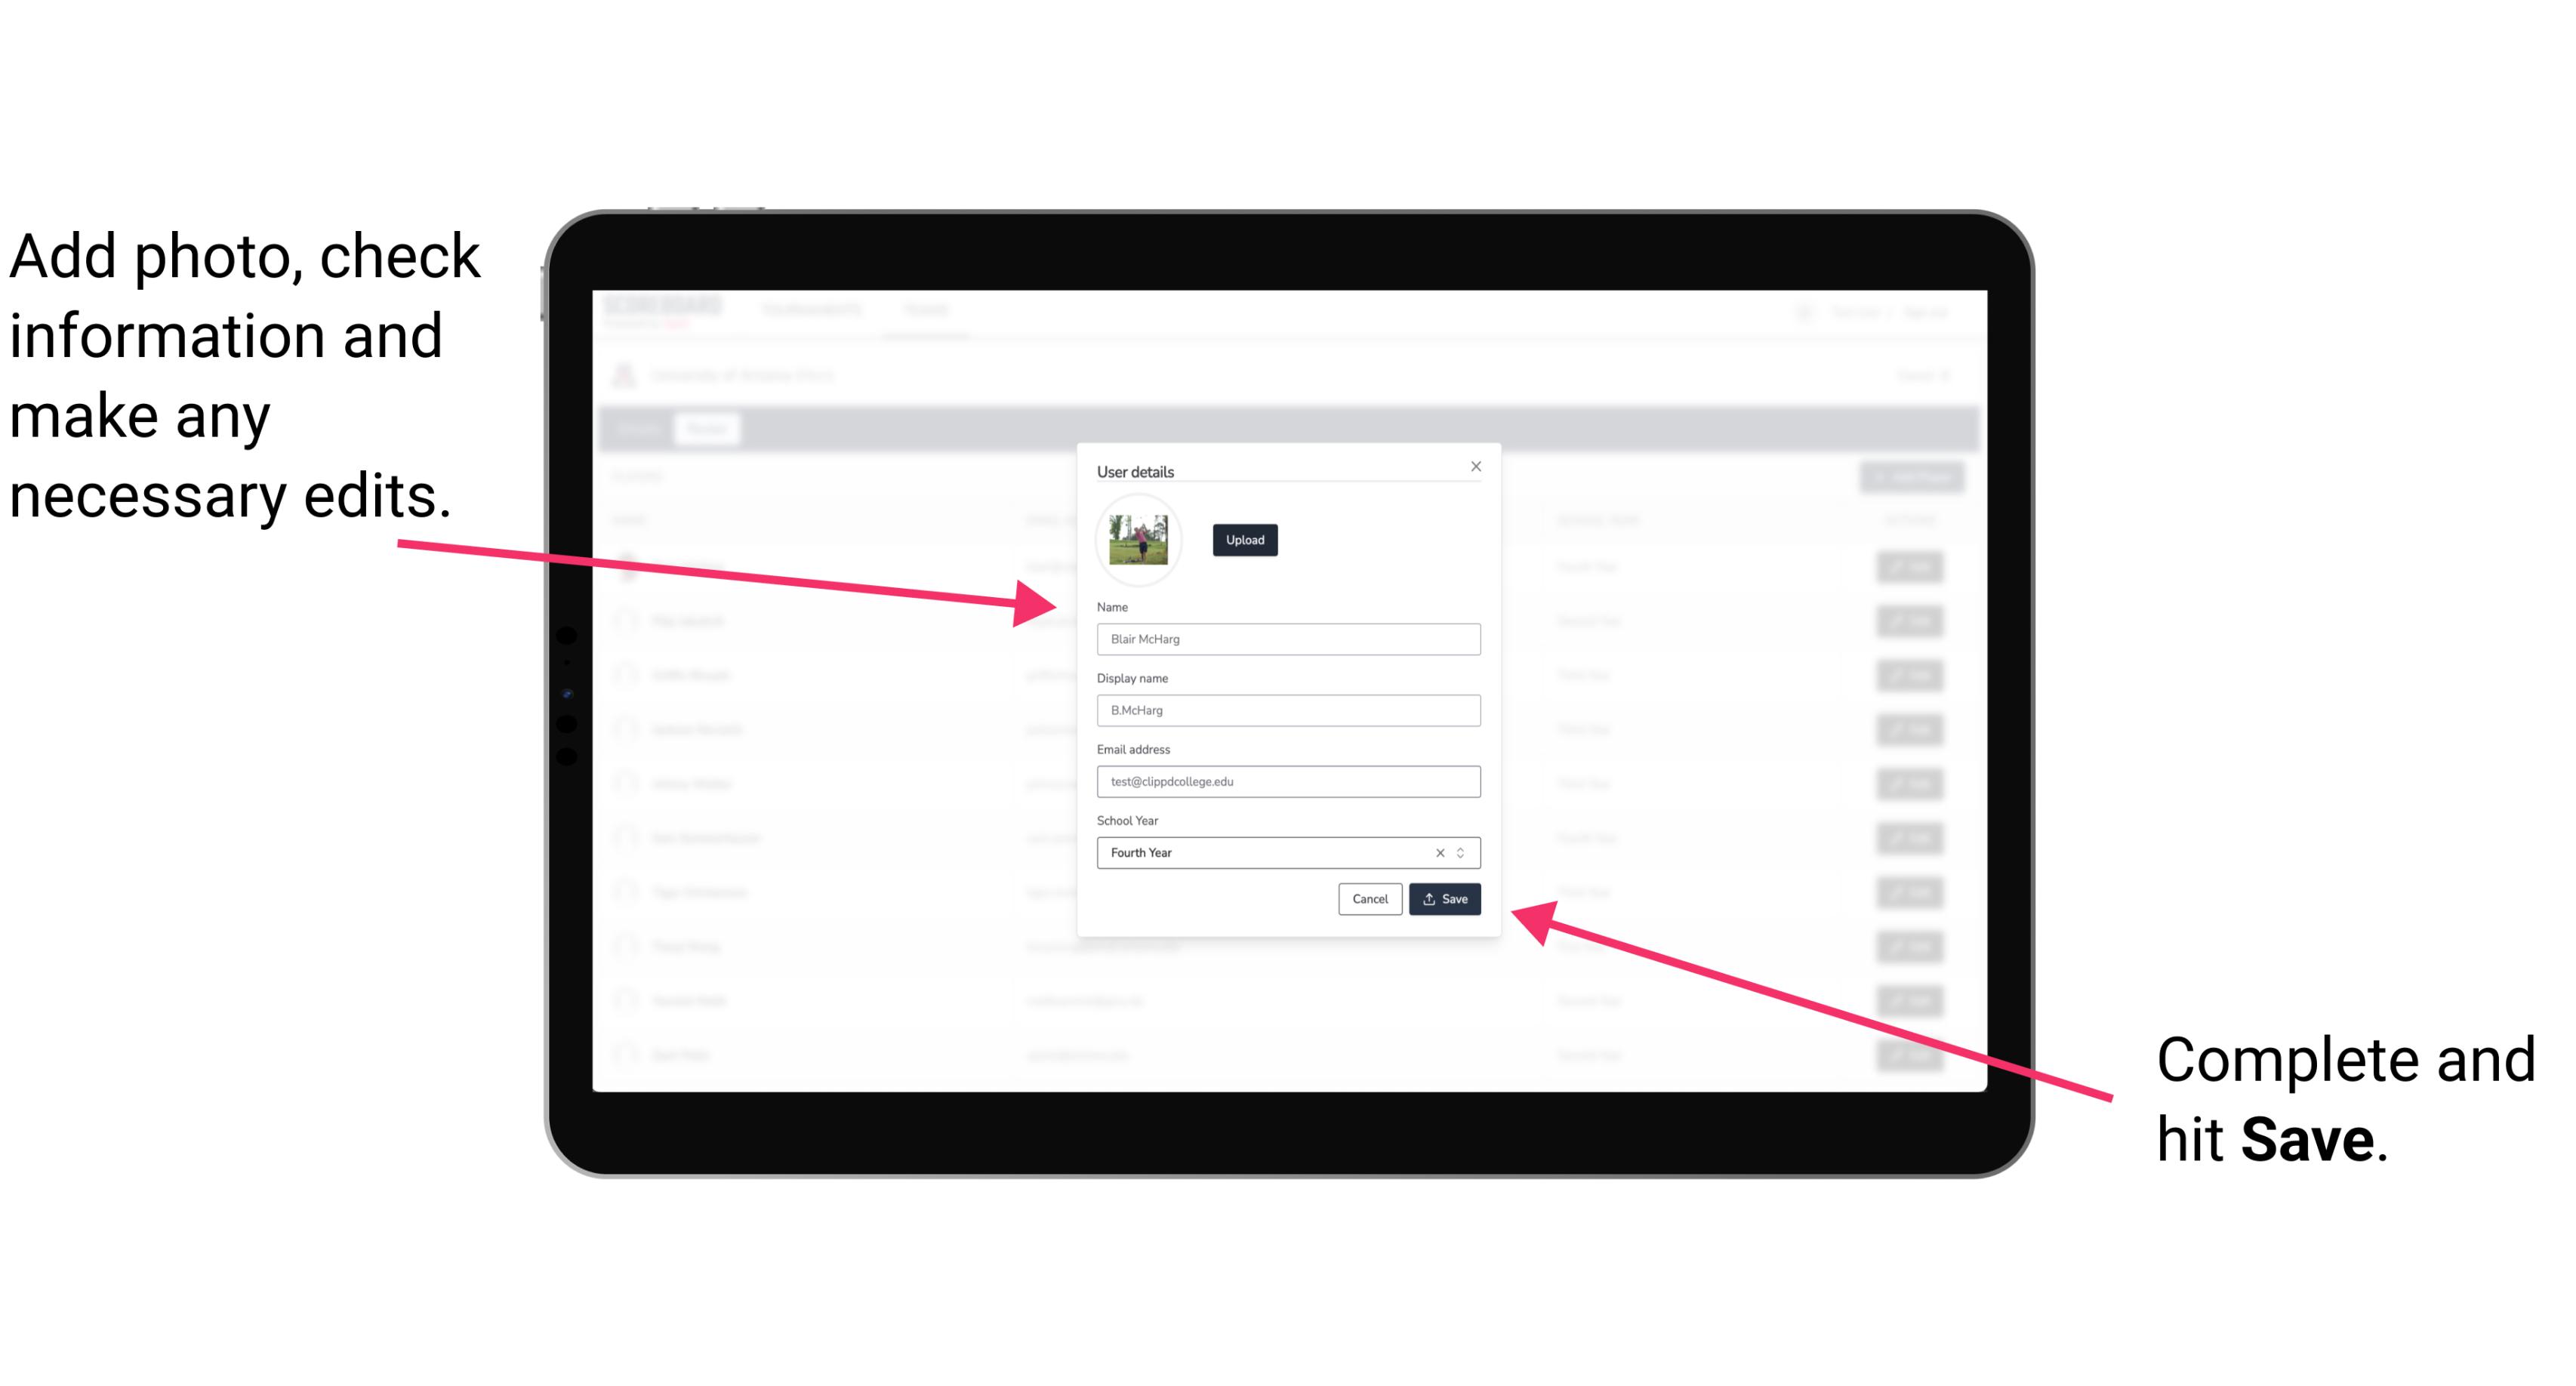Click the School Year field dropdown arrow
The image size is (2576, 1386).
tap(1465, 852)
